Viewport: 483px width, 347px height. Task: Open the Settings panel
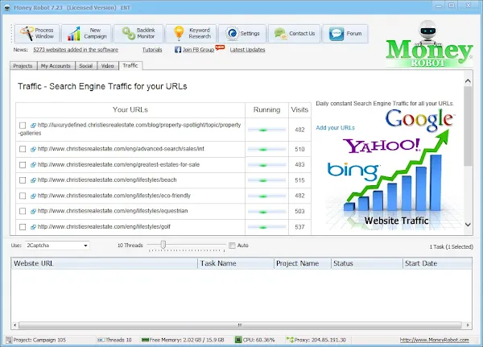point(242,33)
